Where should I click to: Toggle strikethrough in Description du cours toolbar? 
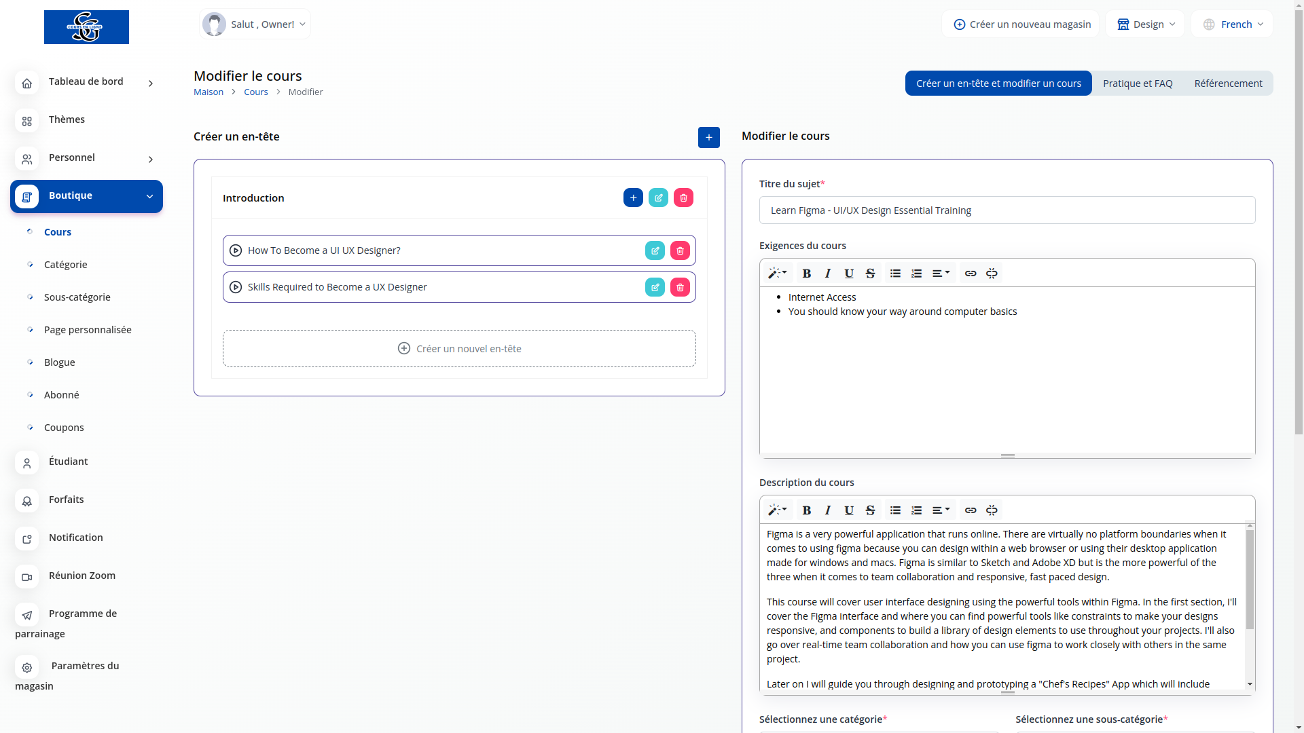pos(870,510)
